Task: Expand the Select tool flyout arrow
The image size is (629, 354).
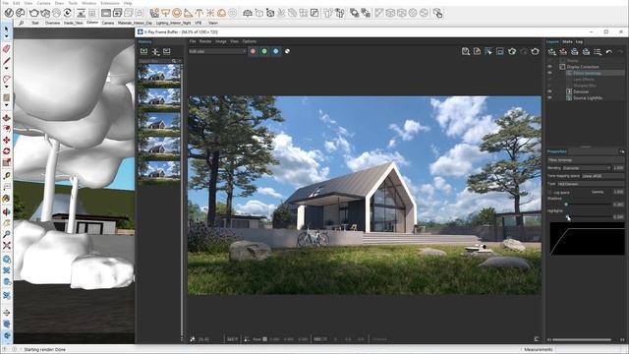Action: point(7,36)
